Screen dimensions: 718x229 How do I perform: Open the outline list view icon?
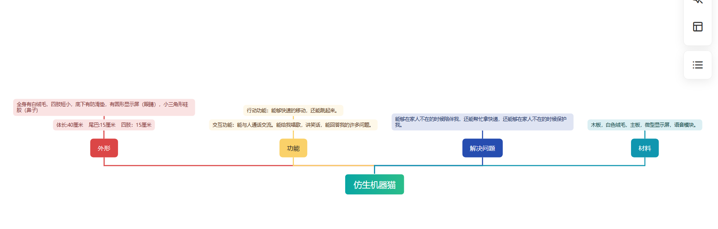[697, 65]
